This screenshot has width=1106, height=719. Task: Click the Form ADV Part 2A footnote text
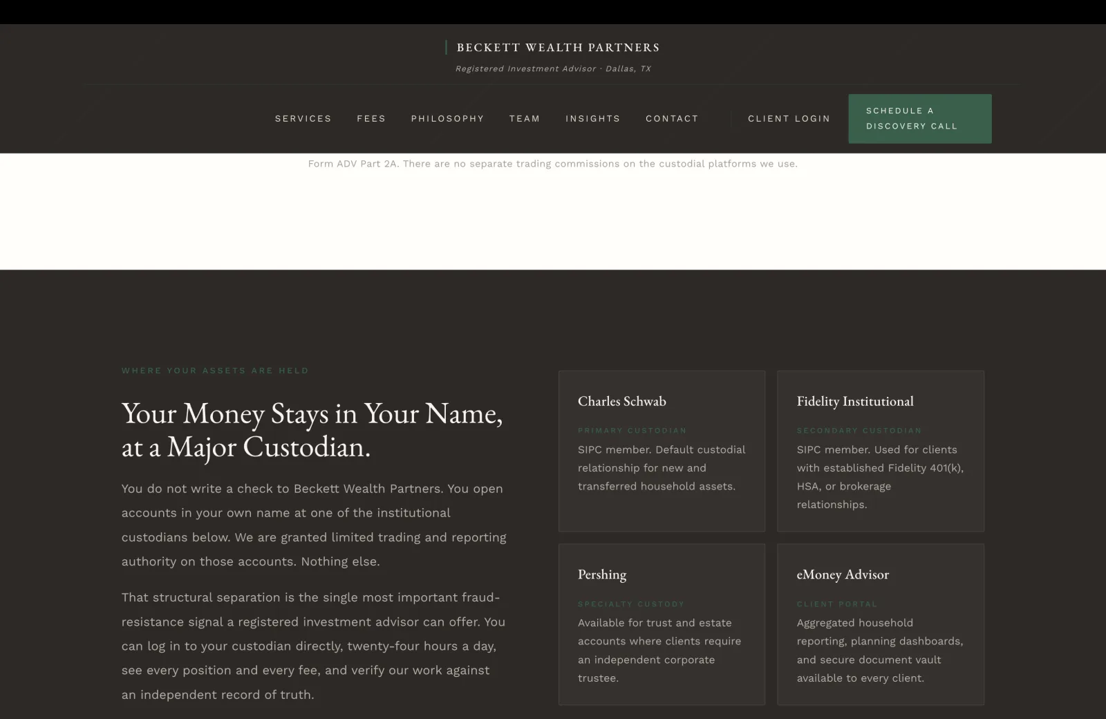click(x=553, y=164)
